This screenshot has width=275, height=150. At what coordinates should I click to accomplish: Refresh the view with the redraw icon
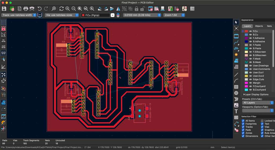(x=61, y=9)
